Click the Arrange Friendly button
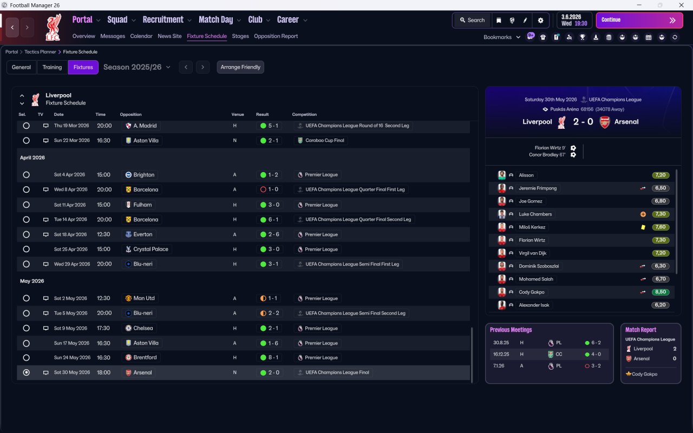This screenshot has height=433, width=693. (240, 67)
